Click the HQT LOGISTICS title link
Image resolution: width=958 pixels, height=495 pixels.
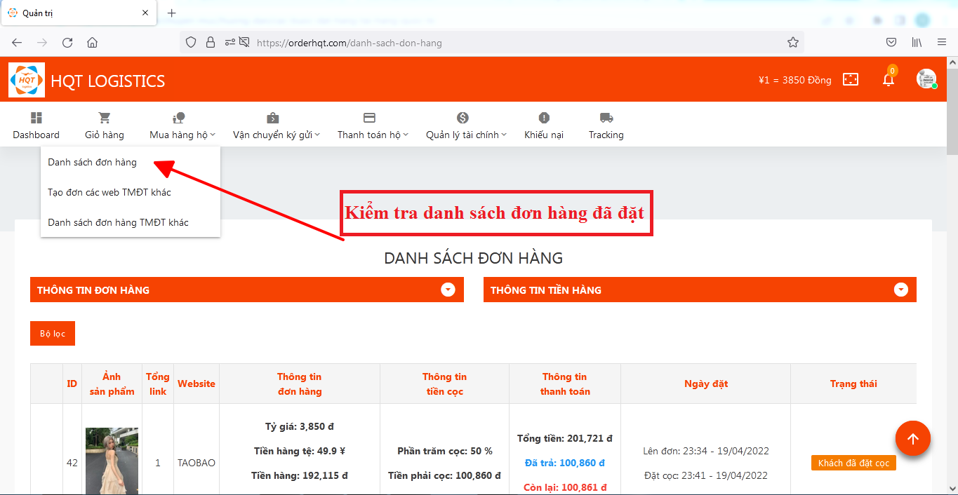pyautogui.click(x=108, y=81)
